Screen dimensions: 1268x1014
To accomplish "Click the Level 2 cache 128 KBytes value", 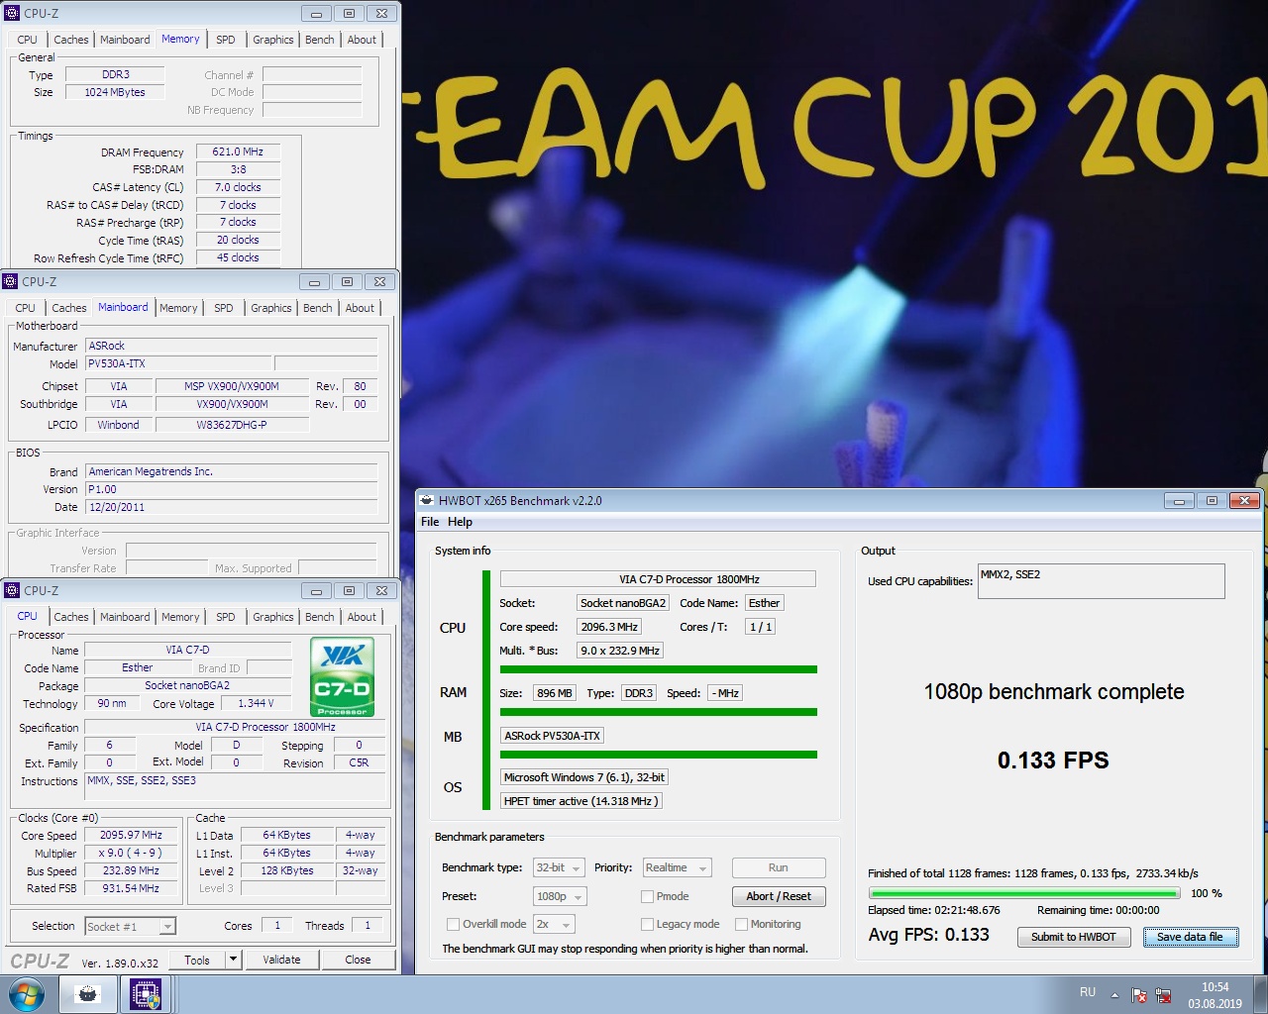I will 287,871.
